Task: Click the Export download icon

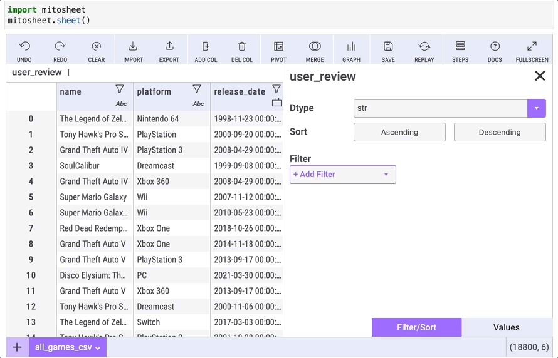Action: click(169, 47)
